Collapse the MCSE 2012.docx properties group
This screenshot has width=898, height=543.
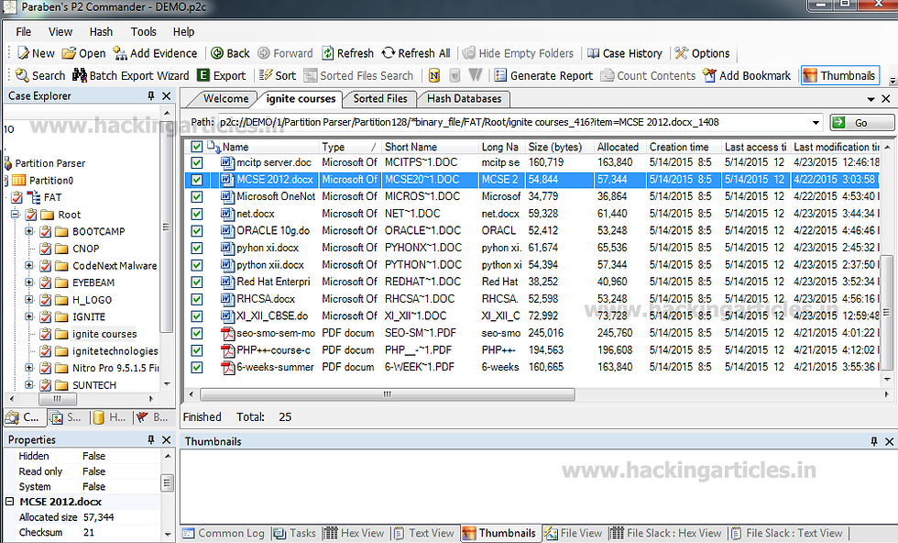[x=10, y=502]
